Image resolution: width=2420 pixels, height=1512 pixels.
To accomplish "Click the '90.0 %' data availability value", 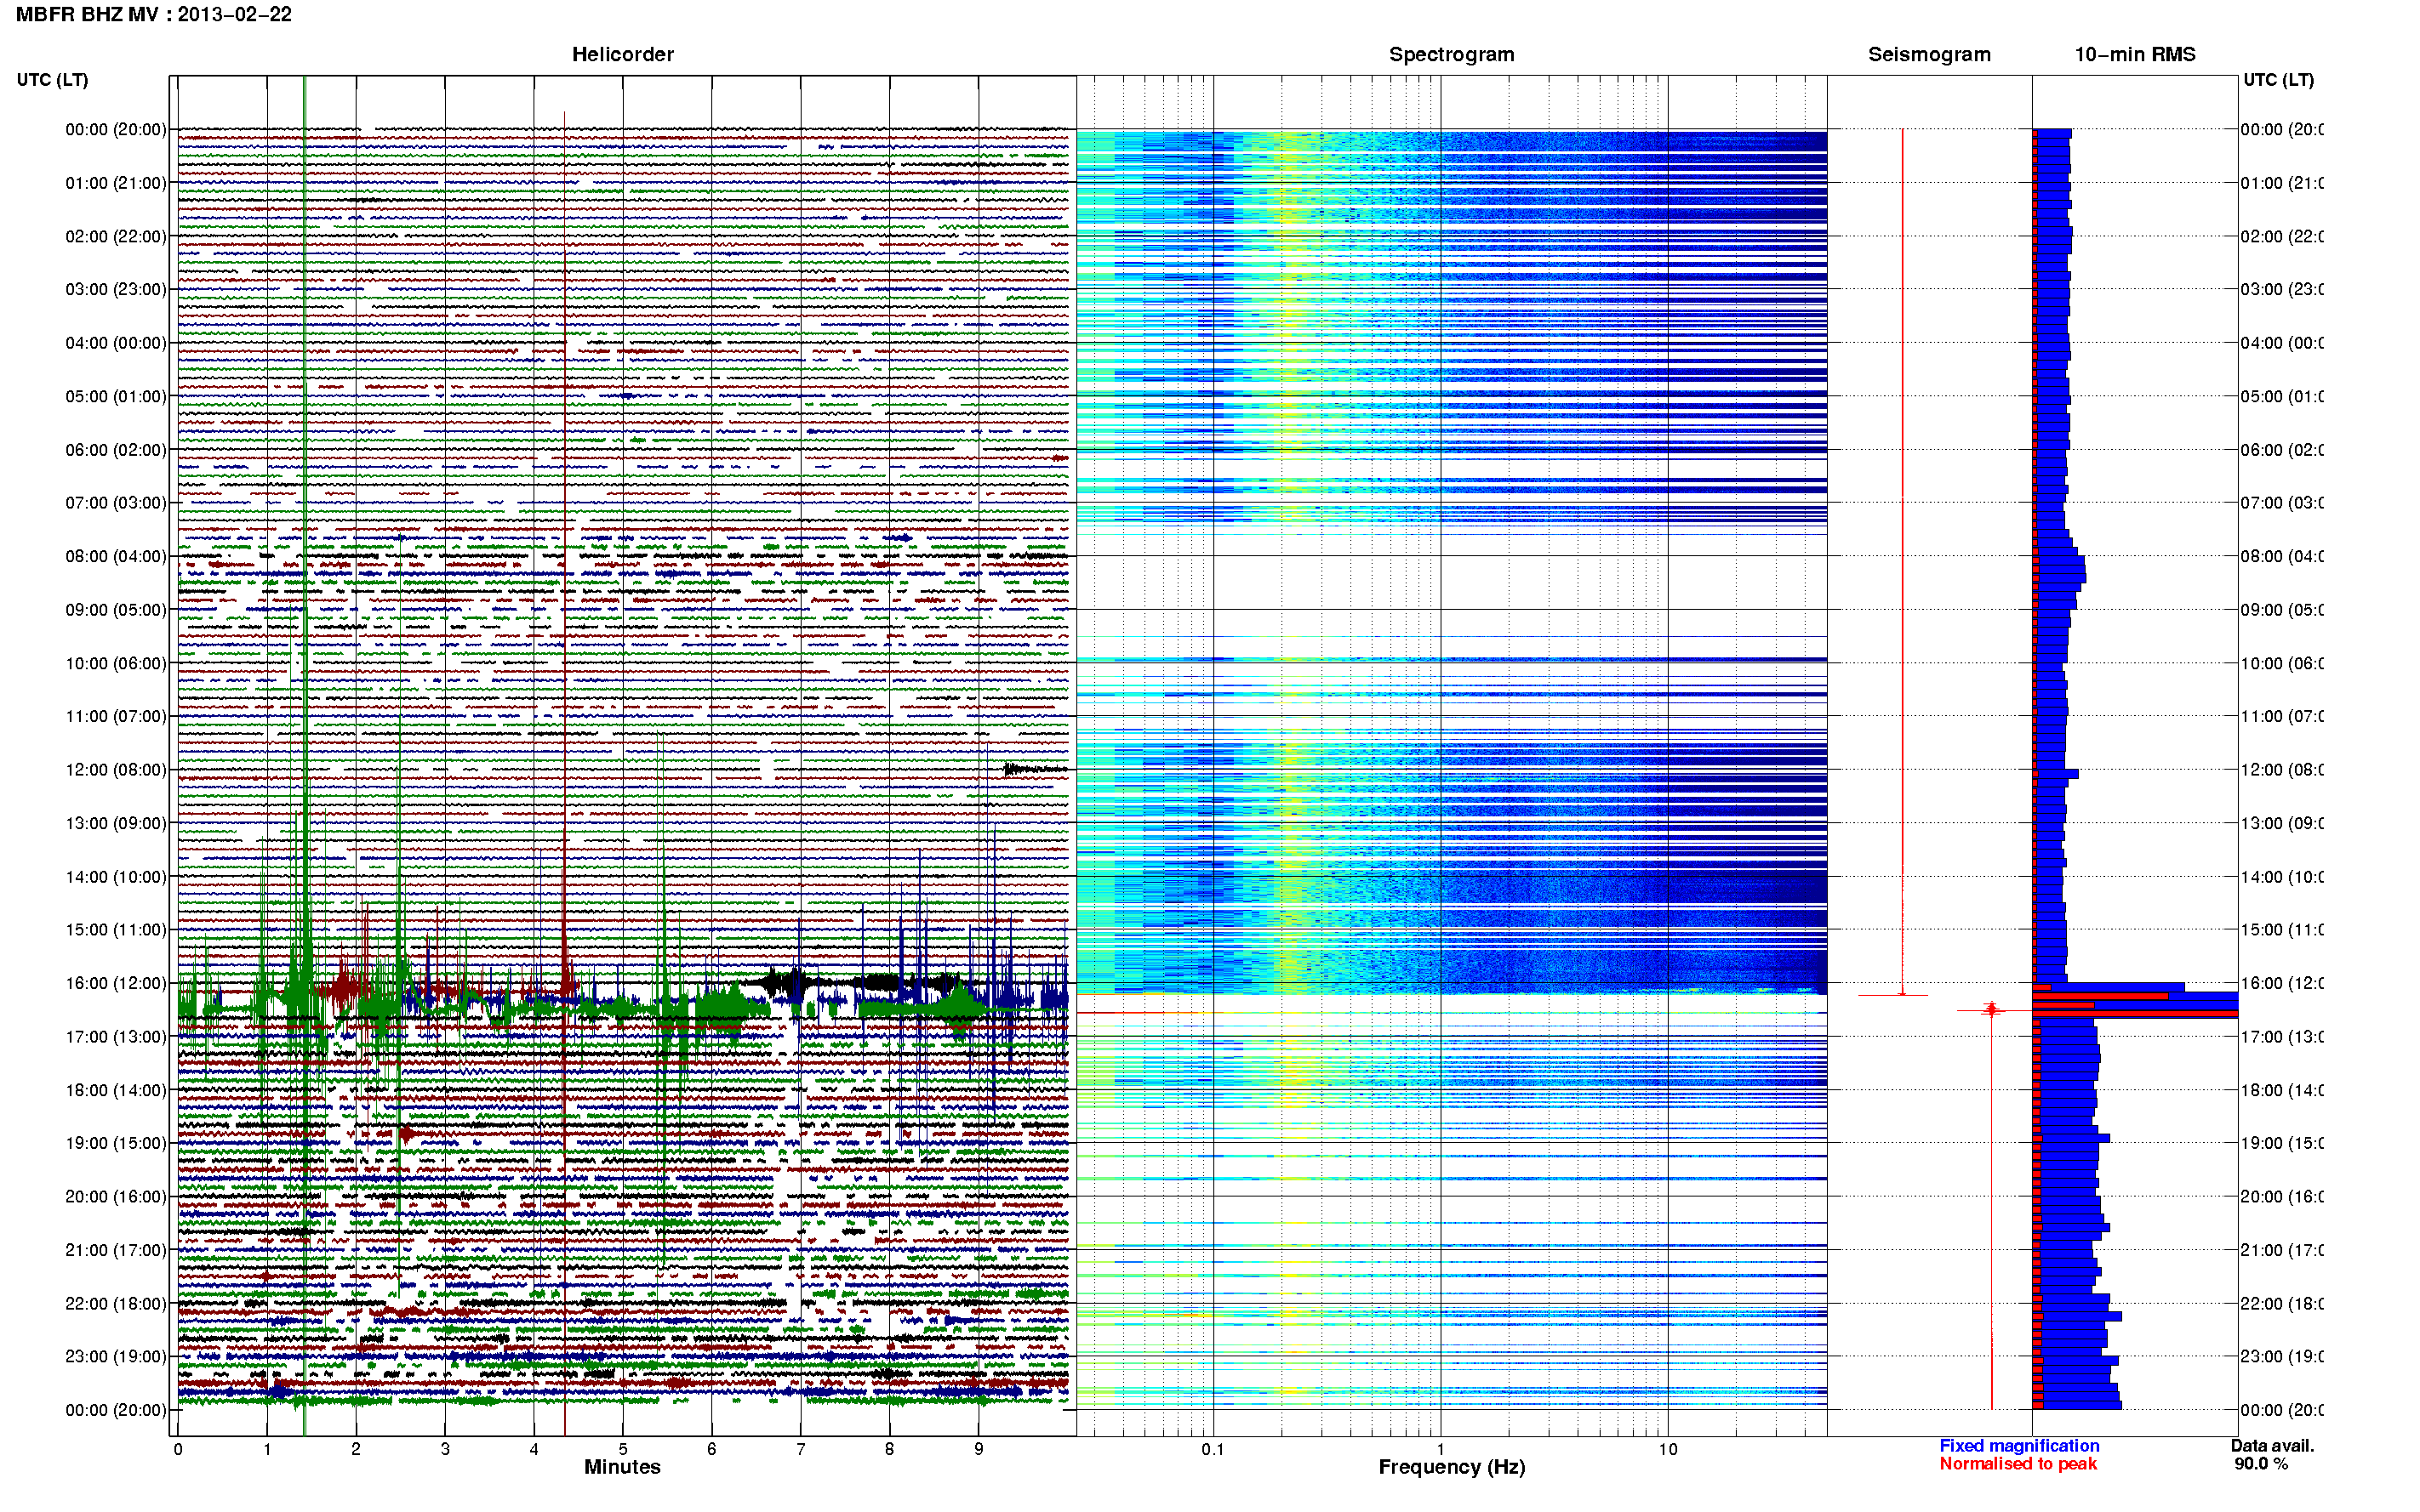I will coord(2261,1464).
